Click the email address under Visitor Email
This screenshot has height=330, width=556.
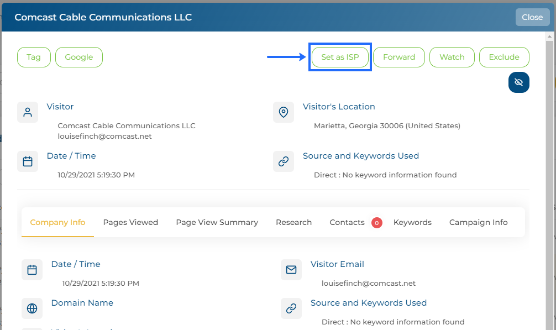tap(369, 283)
